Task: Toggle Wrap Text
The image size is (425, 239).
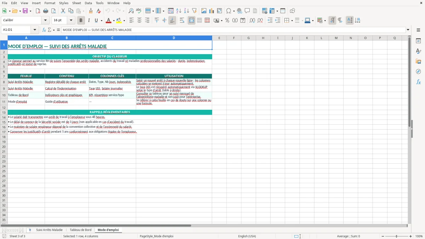Action: tap(182, 21)
